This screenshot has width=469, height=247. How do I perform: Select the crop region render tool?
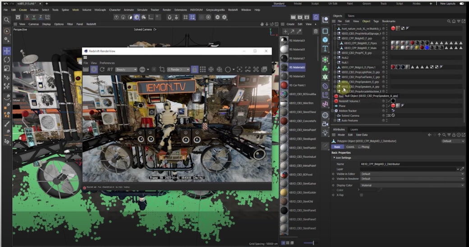(162, 69)
